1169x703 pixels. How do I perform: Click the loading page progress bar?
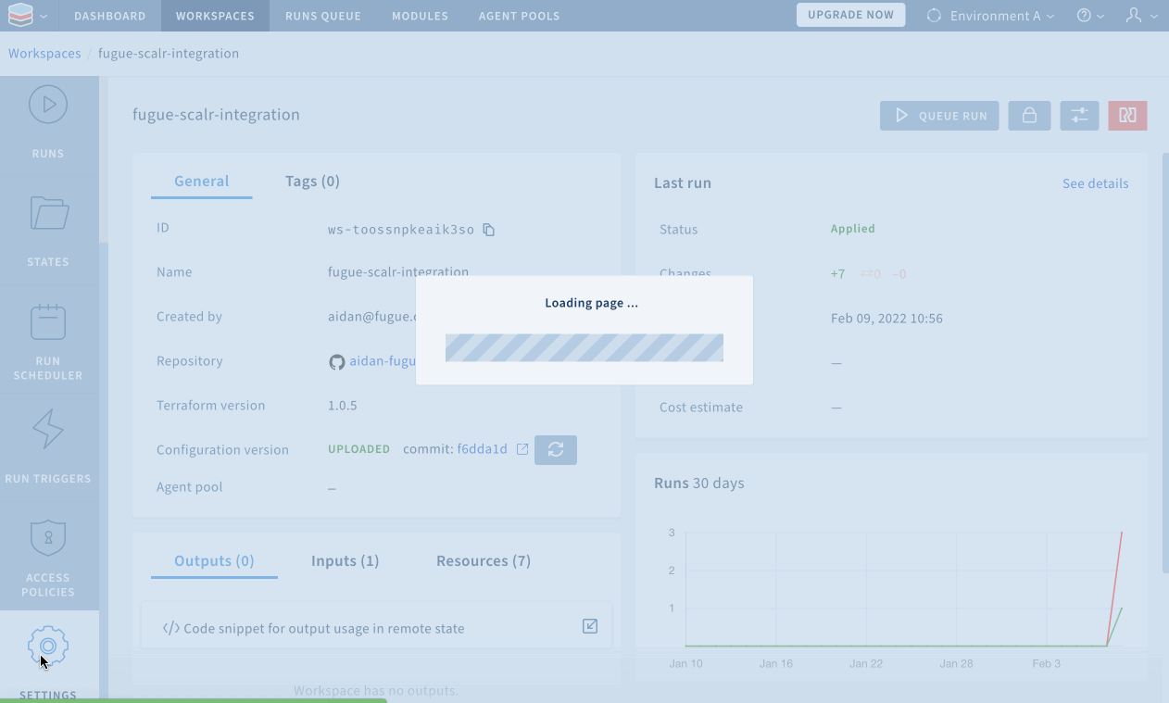[x=584, y=347]
